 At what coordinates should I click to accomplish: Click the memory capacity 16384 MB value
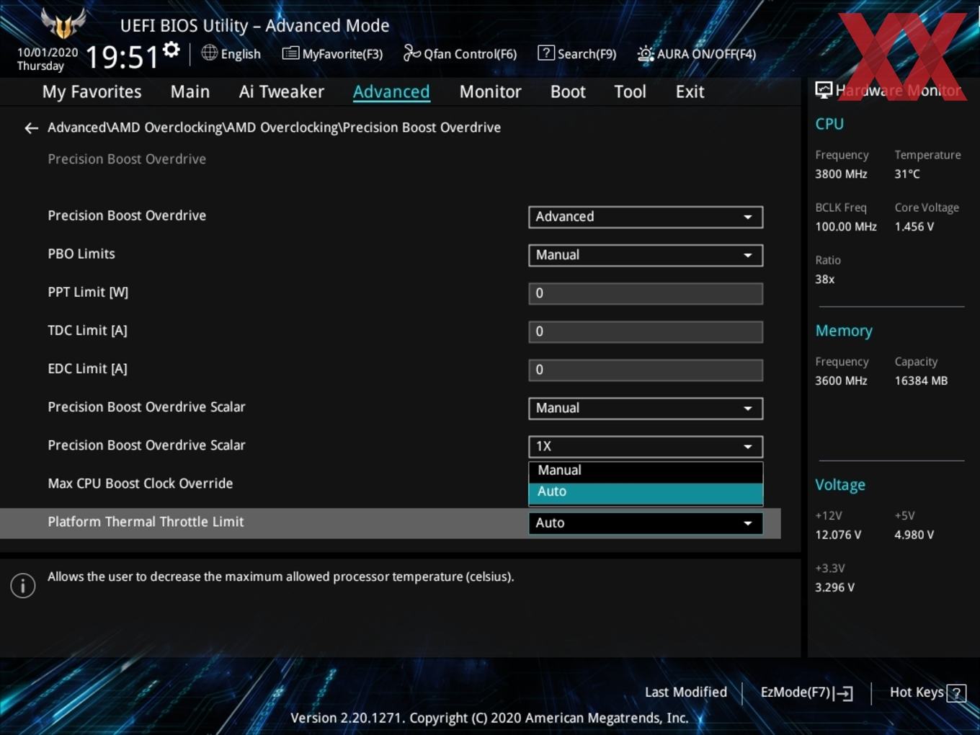coord(921,380)
